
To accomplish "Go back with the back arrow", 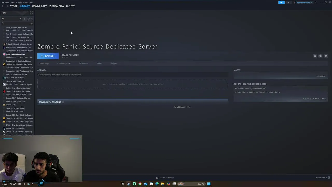I will tap(3, 6).
